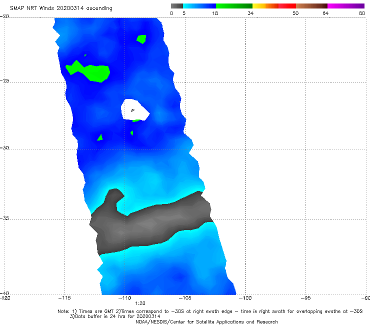The height and width of the screenshot is (325, 370).
Task: Click the longitude label -115
Action: (x=64, y=298)
